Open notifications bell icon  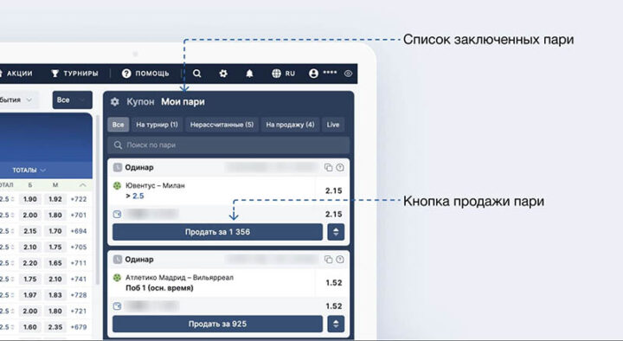point(249,74)
